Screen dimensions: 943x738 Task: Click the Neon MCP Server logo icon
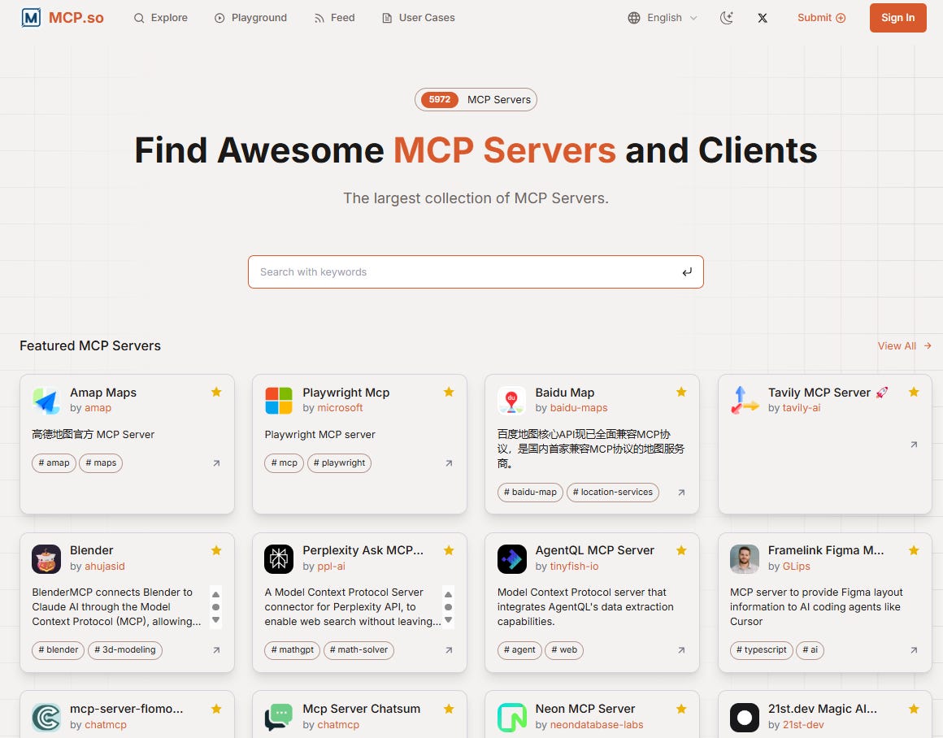tap(512, 717)
